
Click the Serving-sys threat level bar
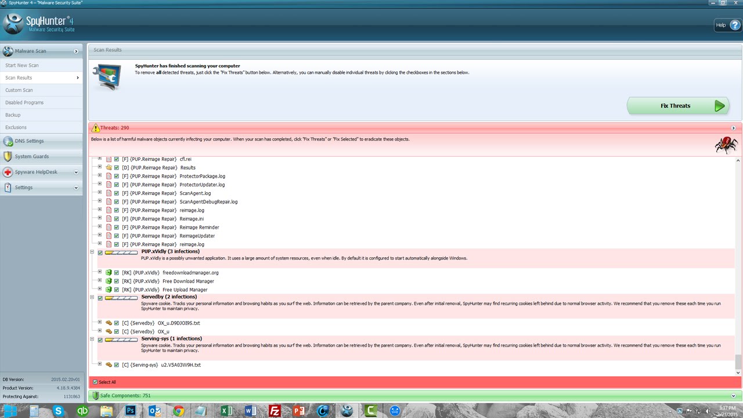(x=121, y=340)
